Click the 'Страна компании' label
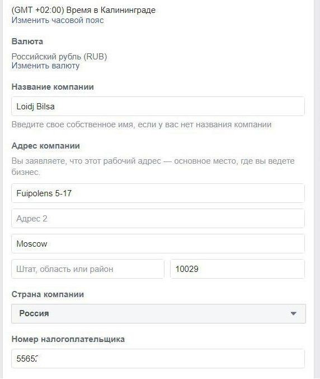Screen dimensions: 320x379 pos(48,294)
